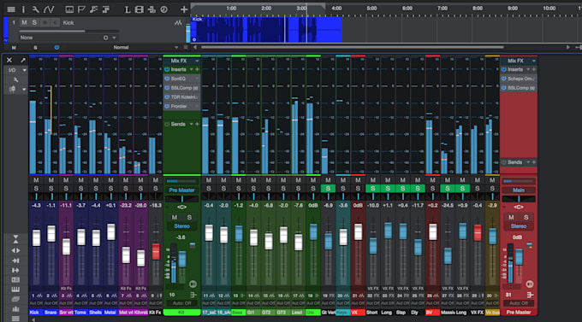Click the meter bars sidebar icon
Screen dimensions: 582x322
pos(15,308)
